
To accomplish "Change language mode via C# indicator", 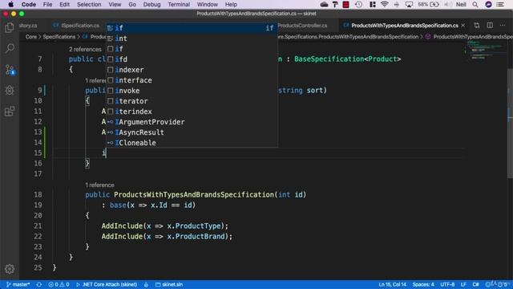I will coord(475,284).
